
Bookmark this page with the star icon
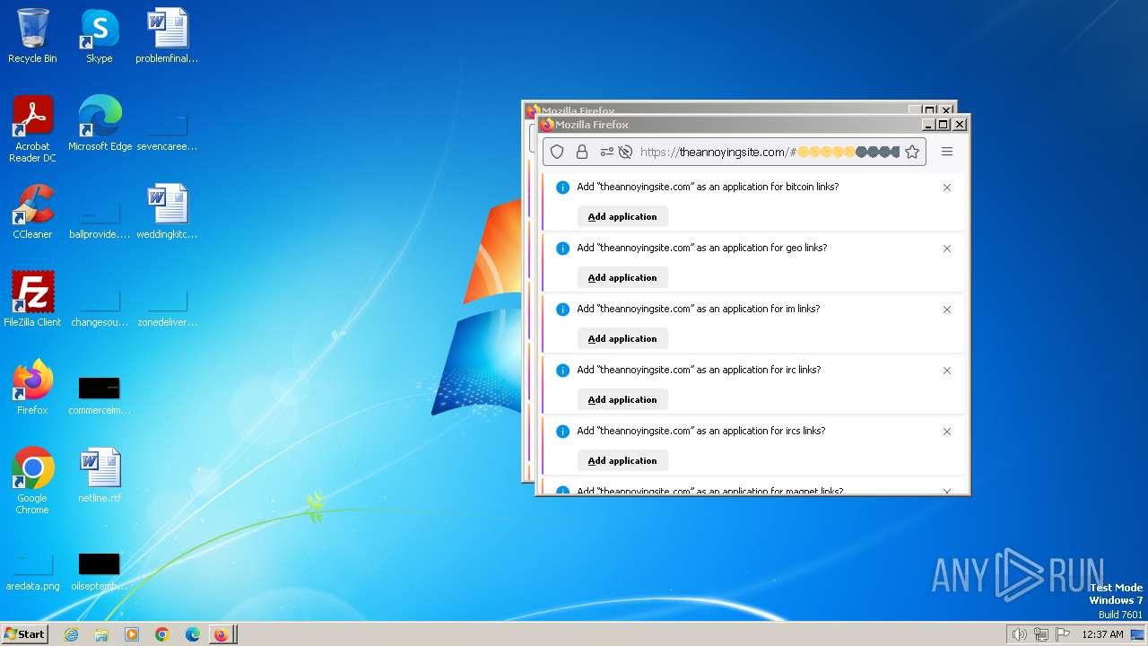click(x=912, y=152)
